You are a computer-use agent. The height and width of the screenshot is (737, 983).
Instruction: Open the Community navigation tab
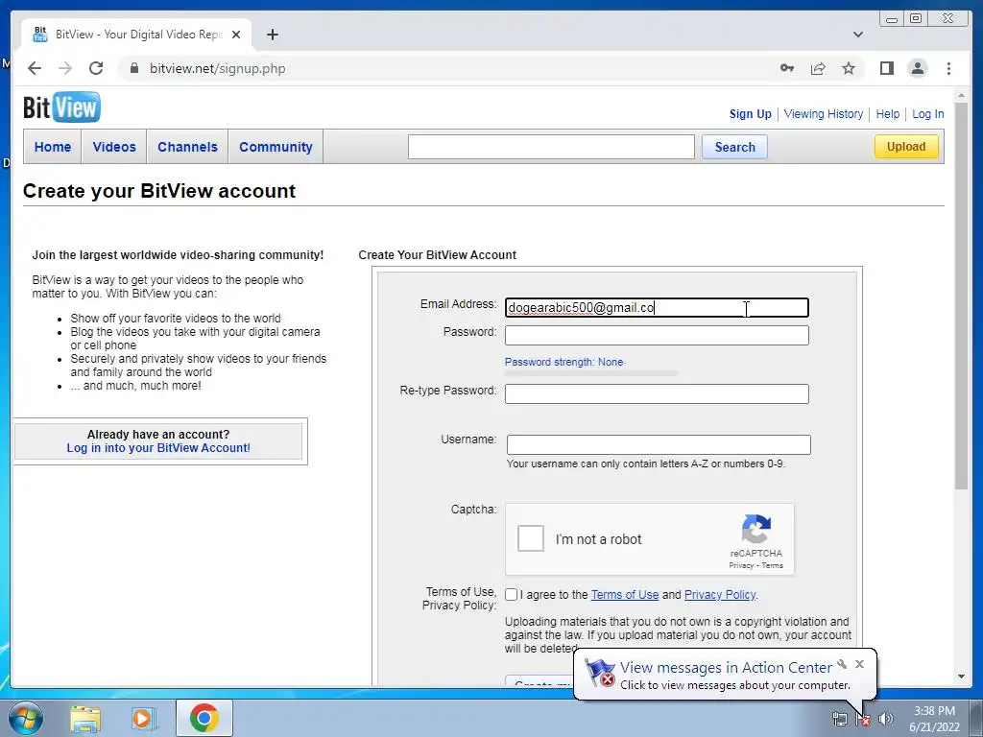coord(276,147)
